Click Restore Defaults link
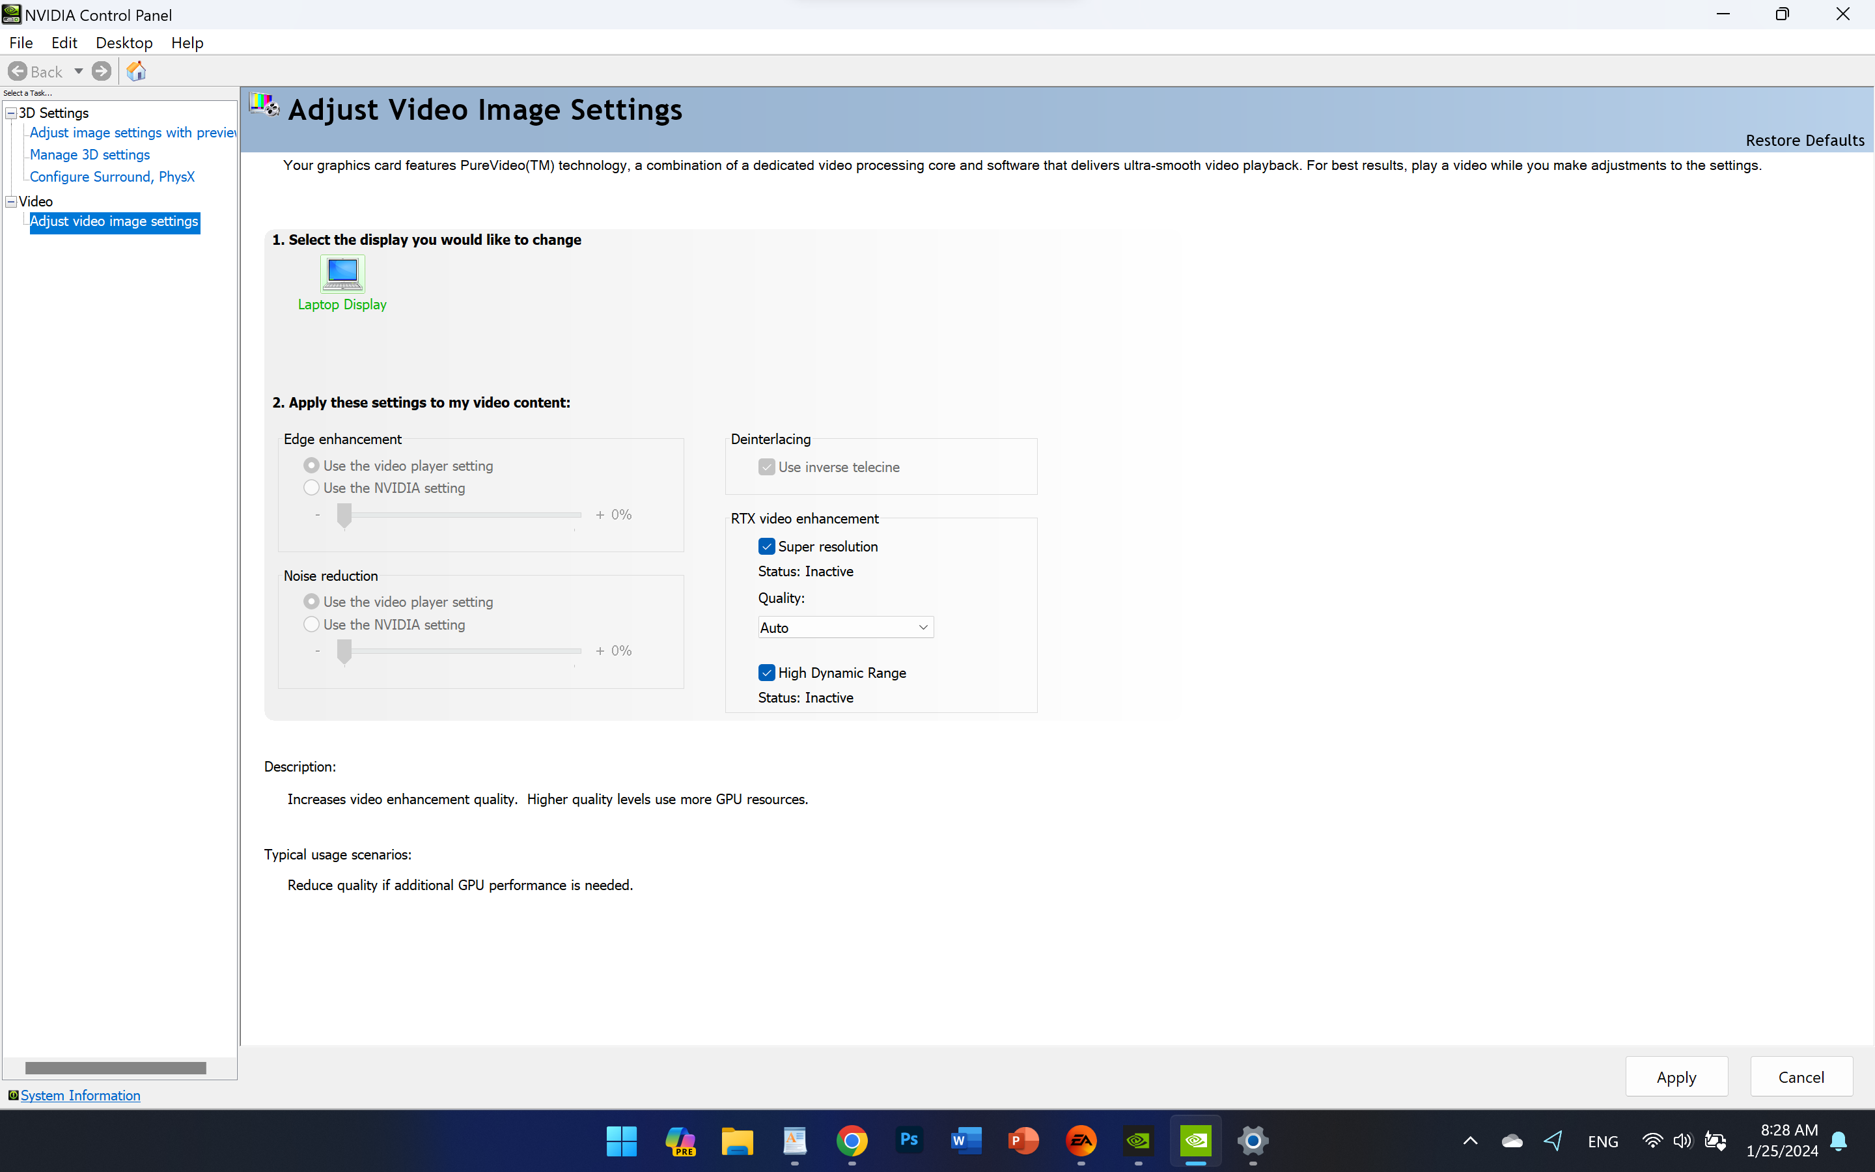The image size is (1875, 1172). [1805, 140]
